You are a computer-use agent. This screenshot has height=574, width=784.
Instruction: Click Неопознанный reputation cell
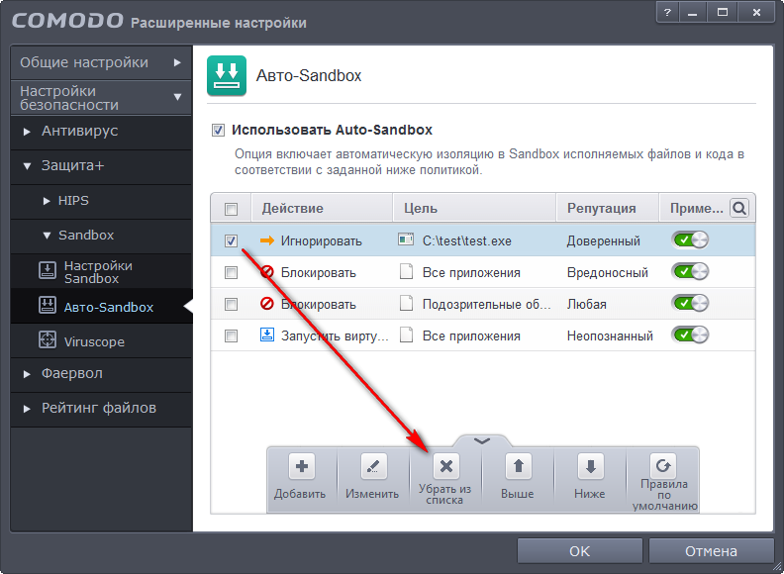pos(610,335)
